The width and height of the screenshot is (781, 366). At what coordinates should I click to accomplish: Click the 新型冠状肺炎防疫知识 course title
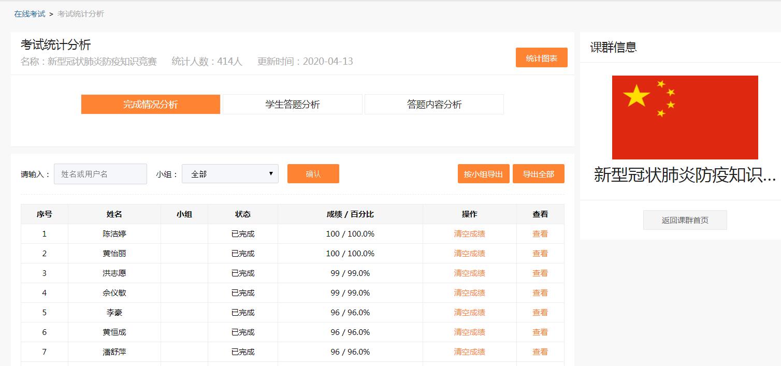685,175
